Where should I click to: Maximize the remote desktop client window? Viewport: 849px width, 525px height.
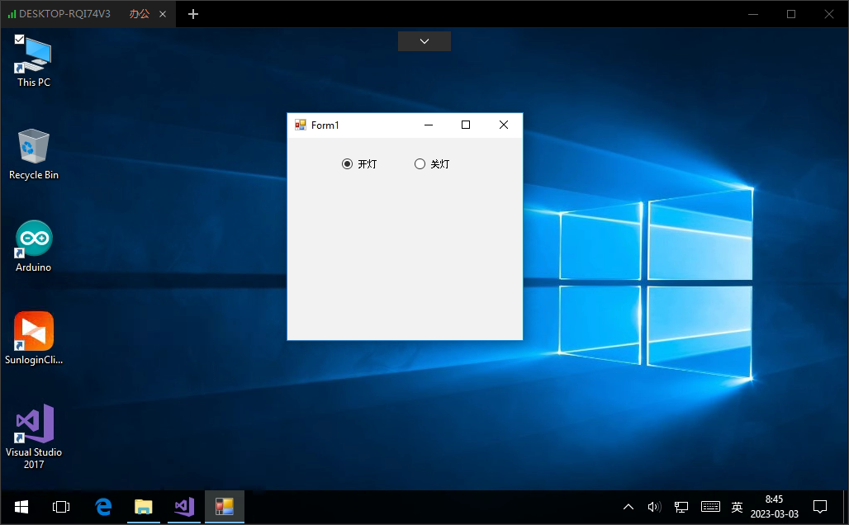click(791, 14)
